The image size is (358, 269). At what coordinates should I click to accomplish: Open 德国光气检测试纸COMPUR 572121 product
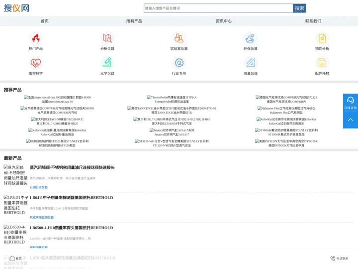286,99
